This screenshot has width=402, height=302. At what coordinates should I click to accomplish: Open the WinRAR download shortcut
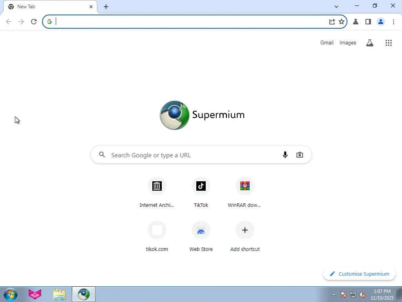point(245,193)
